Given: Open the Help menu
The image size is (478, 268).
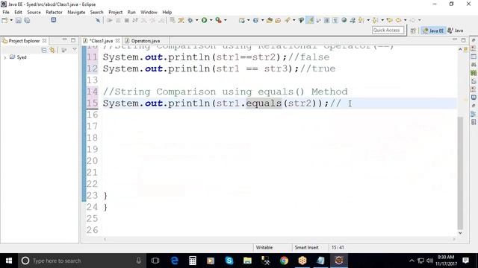Looking at the screenshot, I should 167,12.
